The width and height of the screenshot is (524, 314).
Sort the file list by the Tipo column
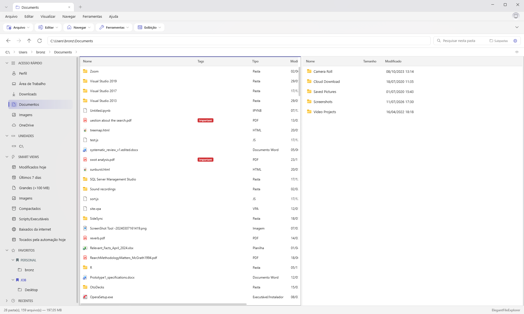coord(255,61)
